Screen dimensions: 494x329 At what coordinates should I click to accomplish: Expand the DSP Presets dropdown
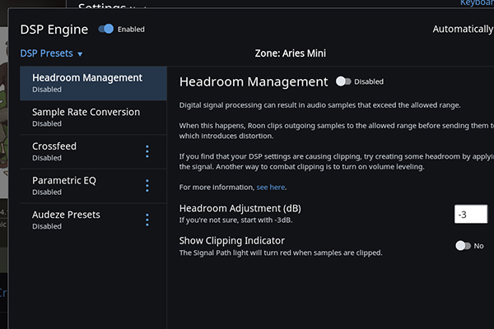(51, 53)
